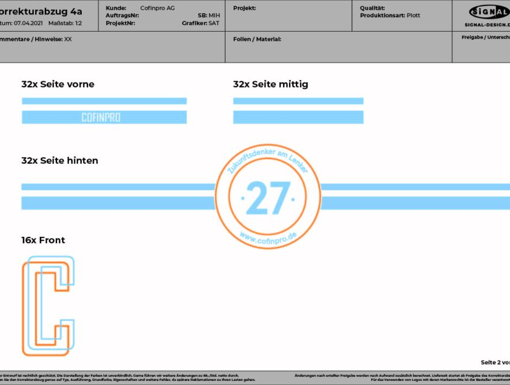Click the www.cofinpro.de text in the badge
Screen dimensions: 510x385
(268, 238)
